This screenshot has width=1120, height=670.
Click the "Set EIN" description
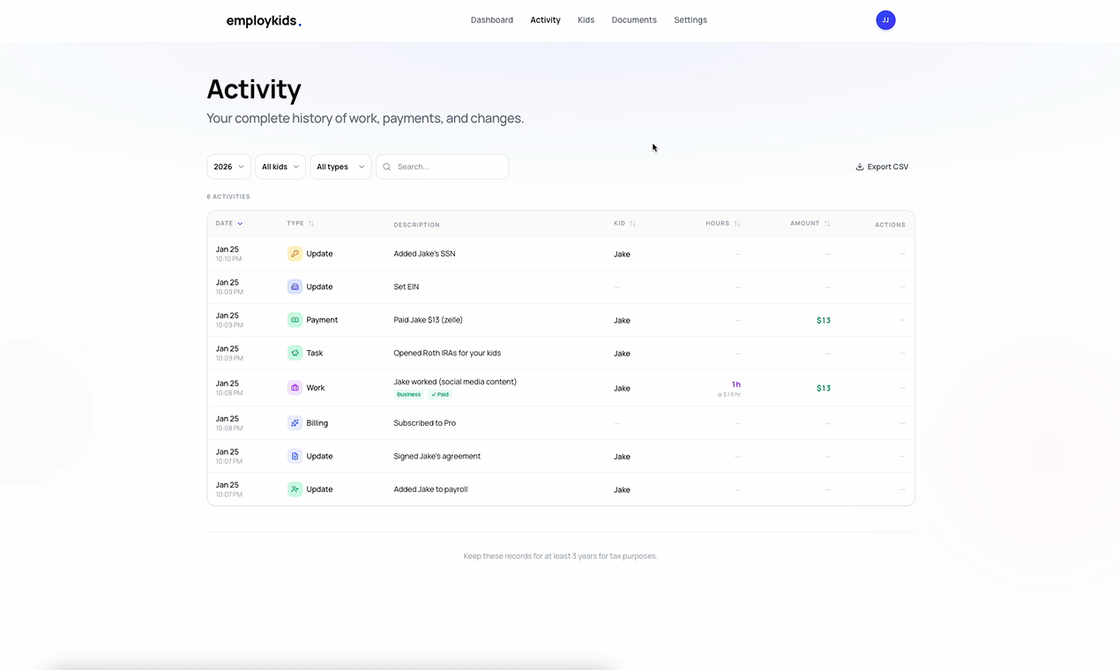(407, 287)
